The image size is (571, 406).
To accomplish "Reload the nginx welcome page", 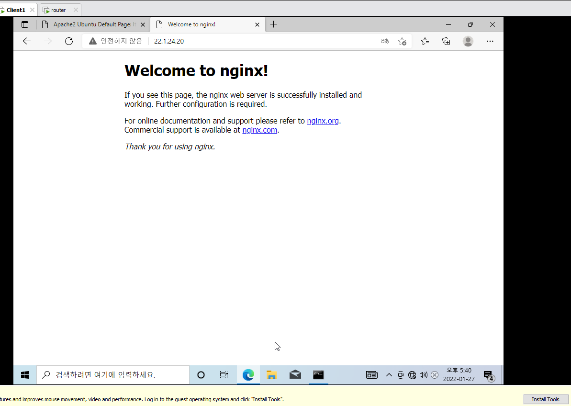I will click(x=69, y=41).
